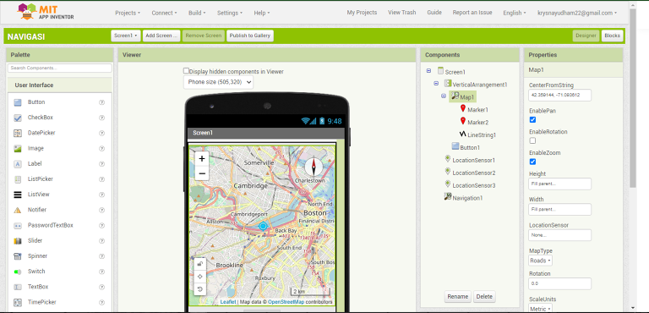Open the Projects menu

[x=128, y=13]
